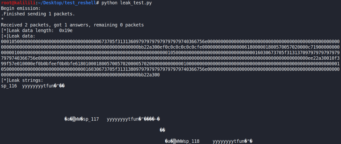Click the last hex line ending in bb22a300

pyautogui.click(x=80, y=75)
